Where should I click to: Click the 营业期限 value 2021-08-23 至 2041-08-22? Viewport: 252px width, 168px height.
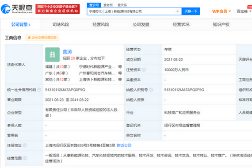coord(67,100)
